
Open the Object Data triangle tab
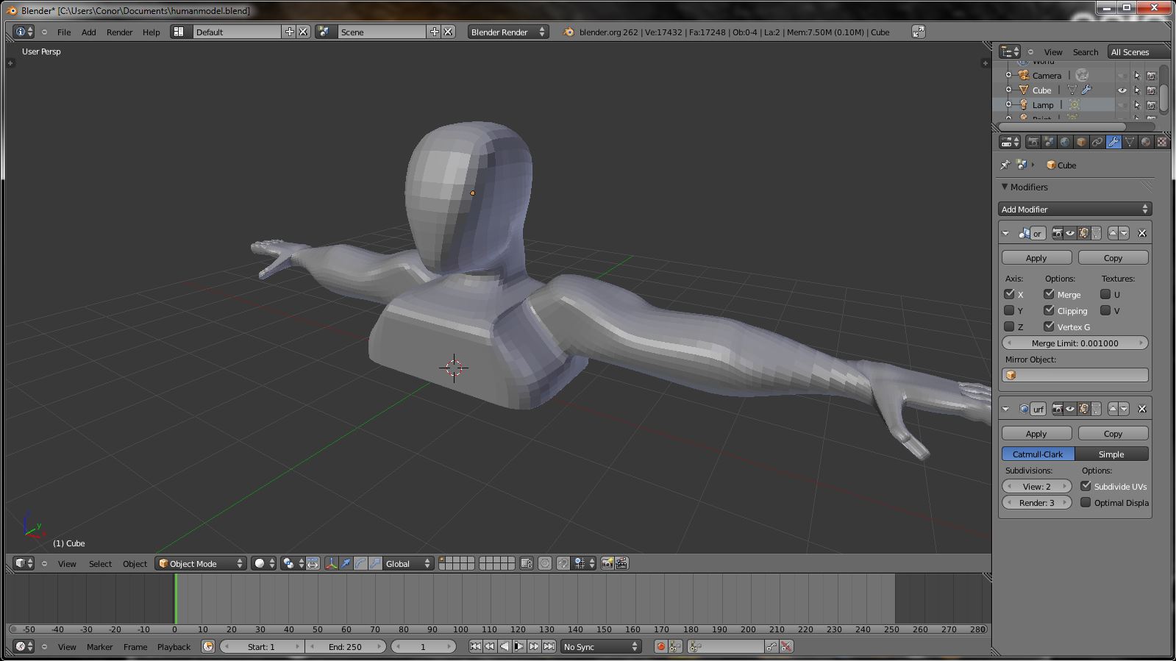[x=1130, y=142]
